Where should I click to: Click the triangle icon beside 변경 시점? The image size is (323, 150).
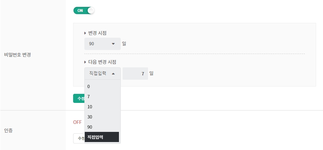85,33
